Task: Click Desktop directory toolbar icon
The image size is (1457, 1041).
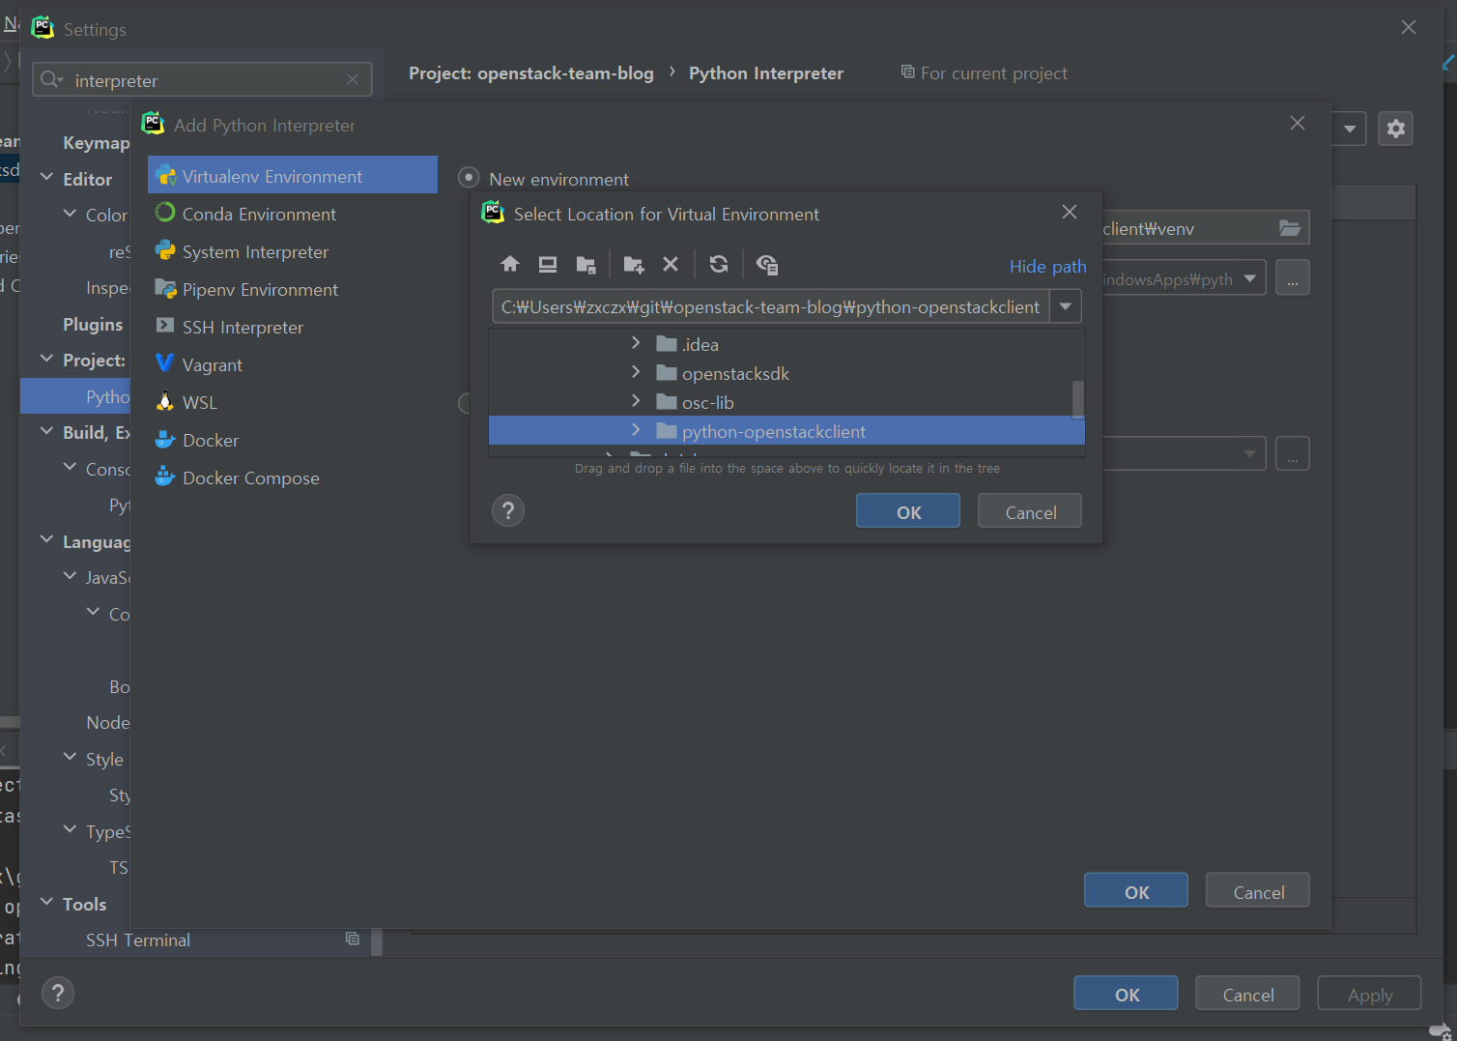Action: (548, 264)
